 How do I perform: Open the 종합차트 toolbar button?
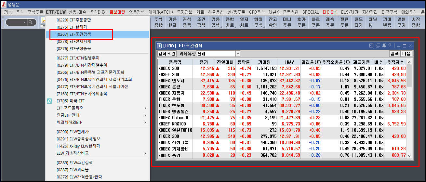tap(230, 22)
